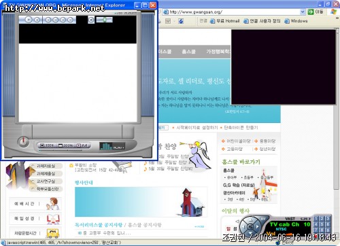Click the rewind button in the VOD player
Viewport: 340px width, 246px height.
click(56, 20)
